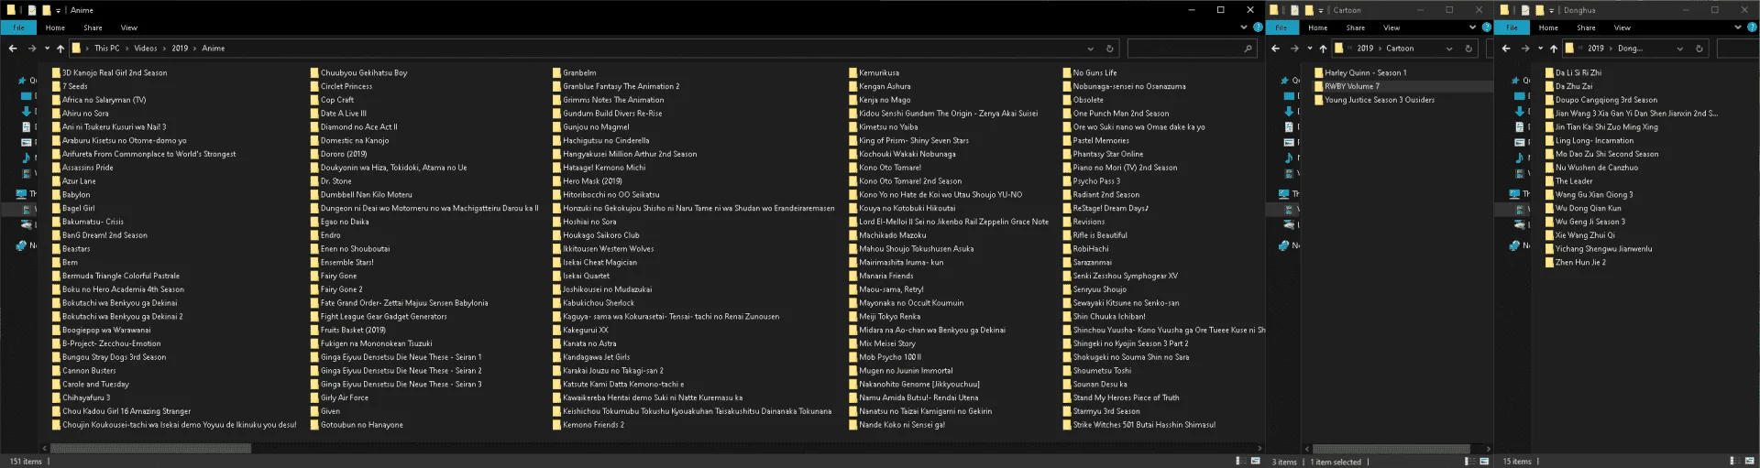The height and width of the screenshot is (468, 1760).
Task: Click 2019 in Donghua breadcrumb
Action: click(1596, 49)
